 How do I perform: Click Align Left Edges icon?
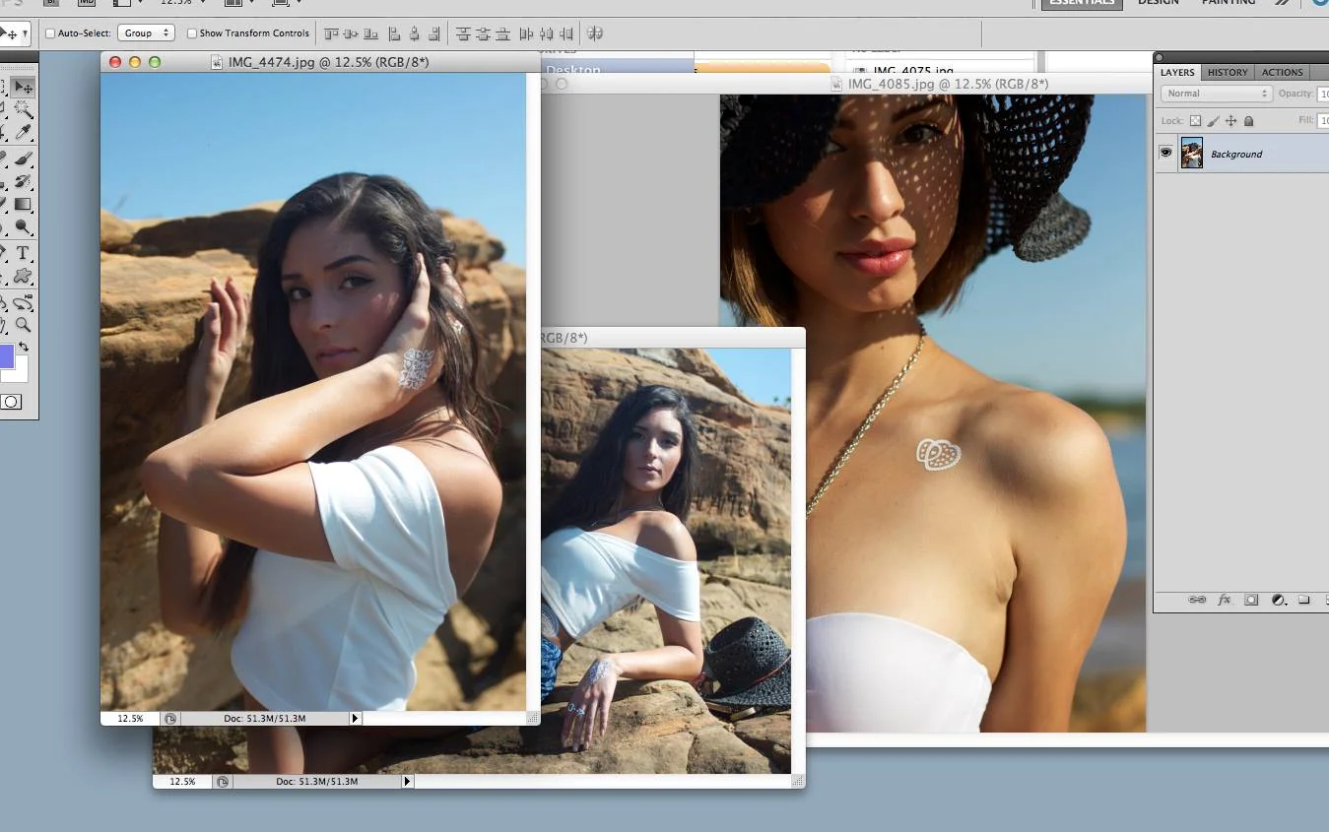[x=394, y=33]
